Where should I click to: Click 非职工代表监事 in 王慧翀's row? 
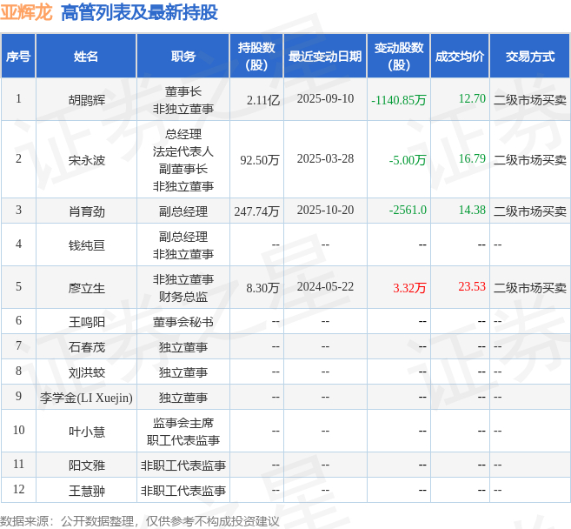click(183, 491)
